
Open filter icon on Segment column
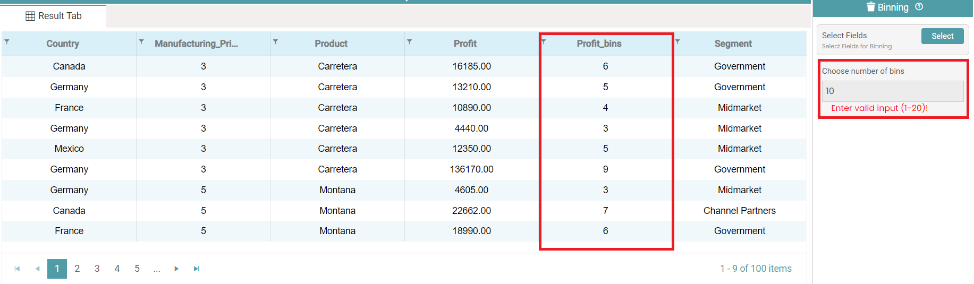click(677, 41)
